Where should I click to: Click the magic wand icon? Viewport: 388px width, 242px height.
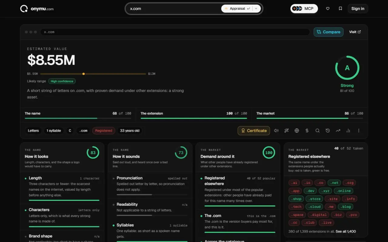pos(286,131)
